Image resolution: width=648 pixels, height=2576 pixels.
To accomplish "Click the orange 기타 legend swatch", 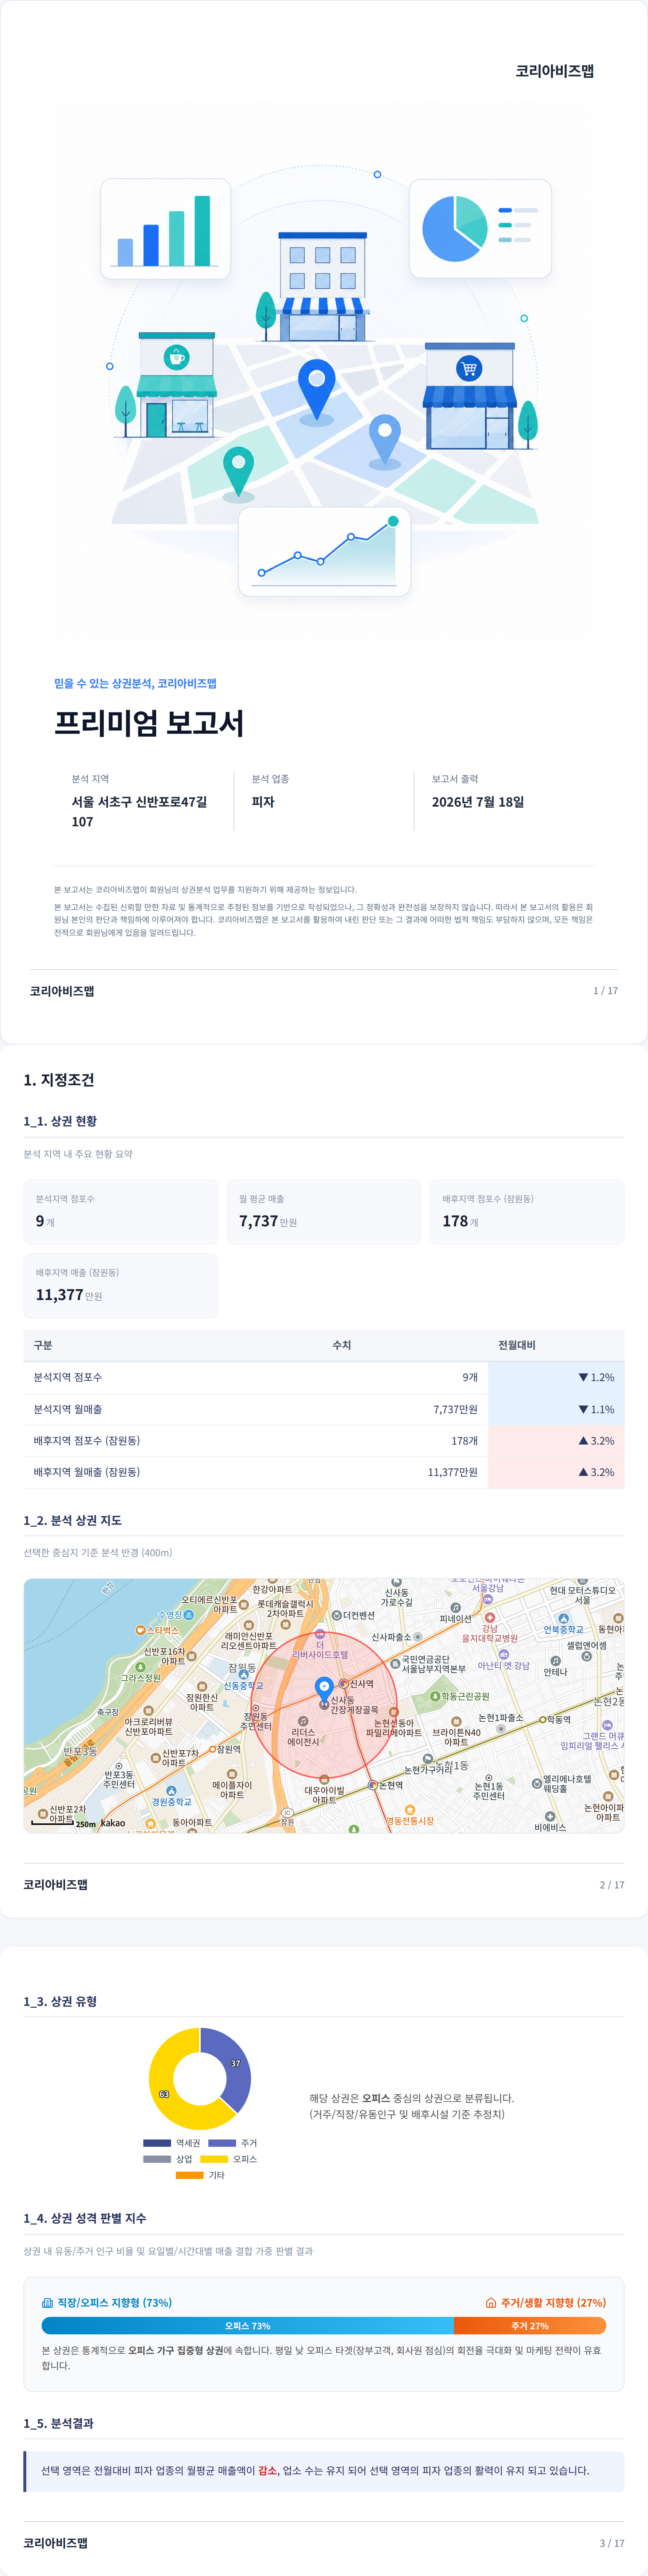I will [x=190, y=2175].
